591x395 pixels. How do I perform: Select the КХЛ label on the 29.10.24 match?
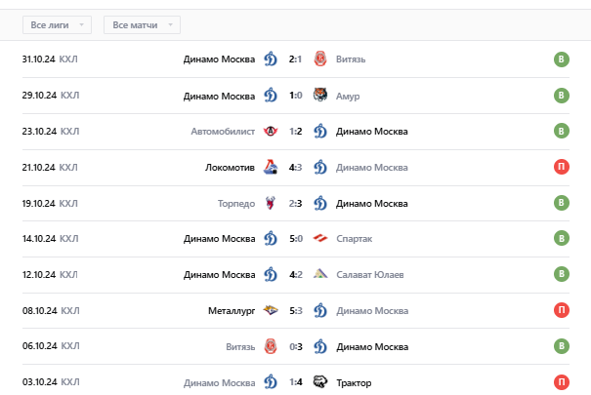pos(68,96)
